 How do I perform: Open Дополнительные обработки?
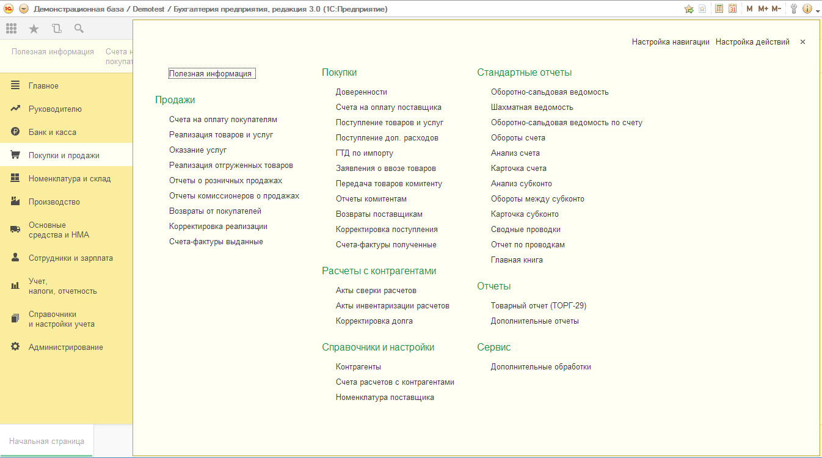(x=541, y=367)
